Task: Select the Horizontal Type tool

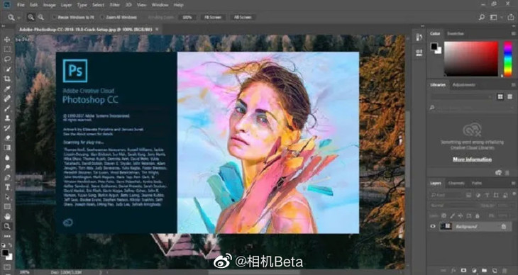Action: tap(7, 187)
